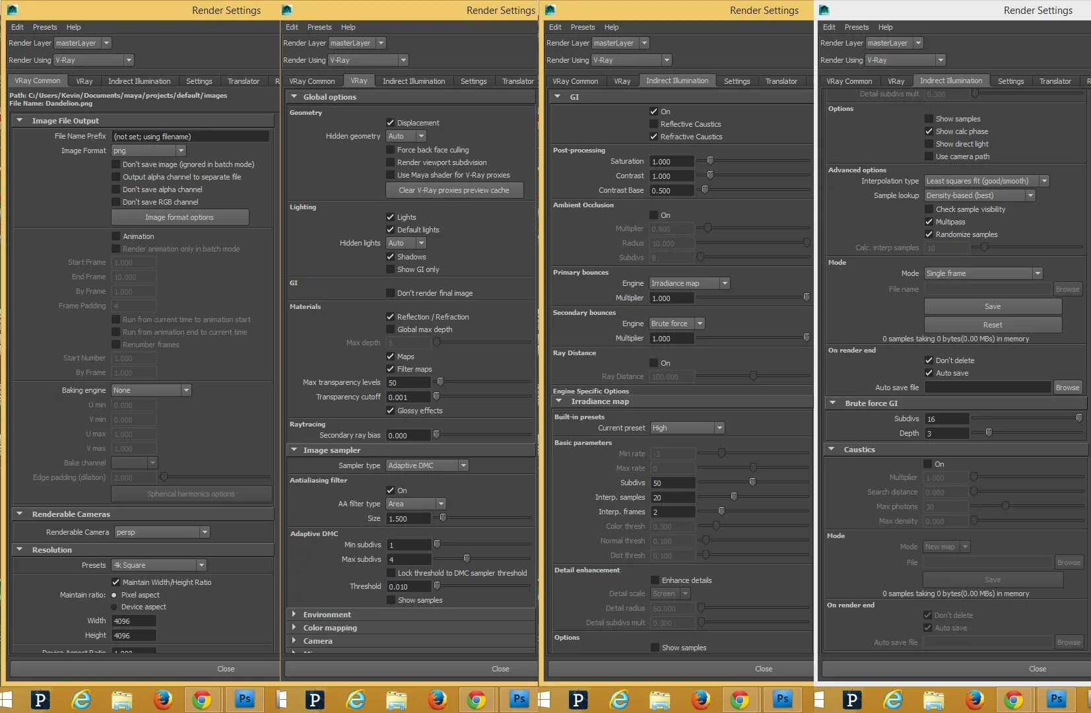1091x713 pixels.
Task: Toggle the Displacement checkbox
Action: tap(390, 123)
